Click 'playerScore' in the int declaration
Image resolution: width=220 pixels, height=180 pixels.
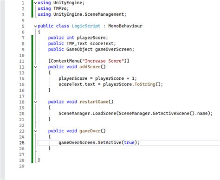click(x=91, y=38)
